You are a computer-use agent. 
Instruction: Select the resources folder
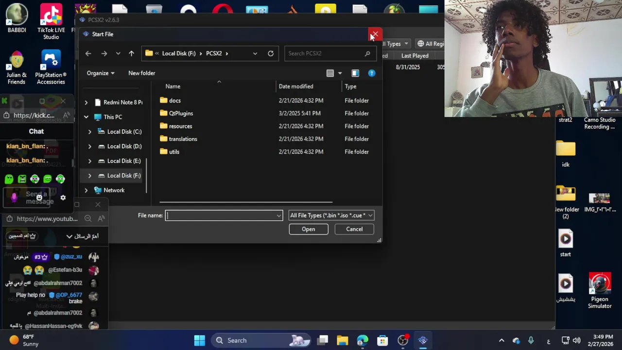tap(180, 126)
